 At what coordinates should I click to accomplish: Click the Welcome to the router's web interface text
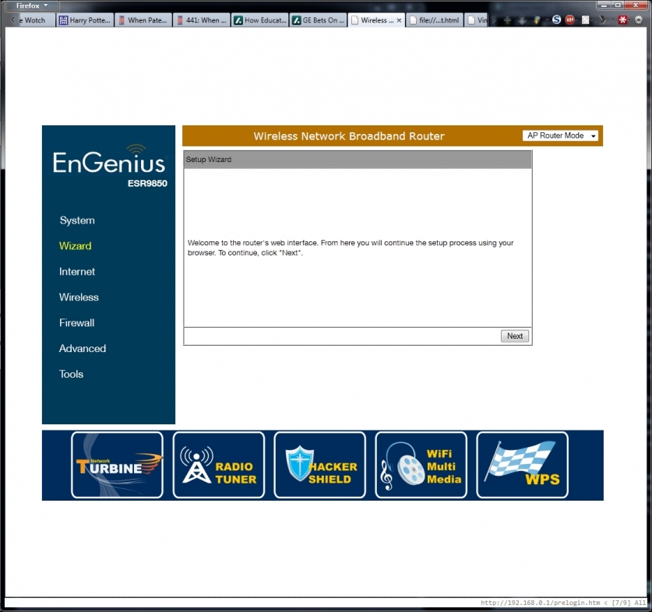(x=351, y=248)
